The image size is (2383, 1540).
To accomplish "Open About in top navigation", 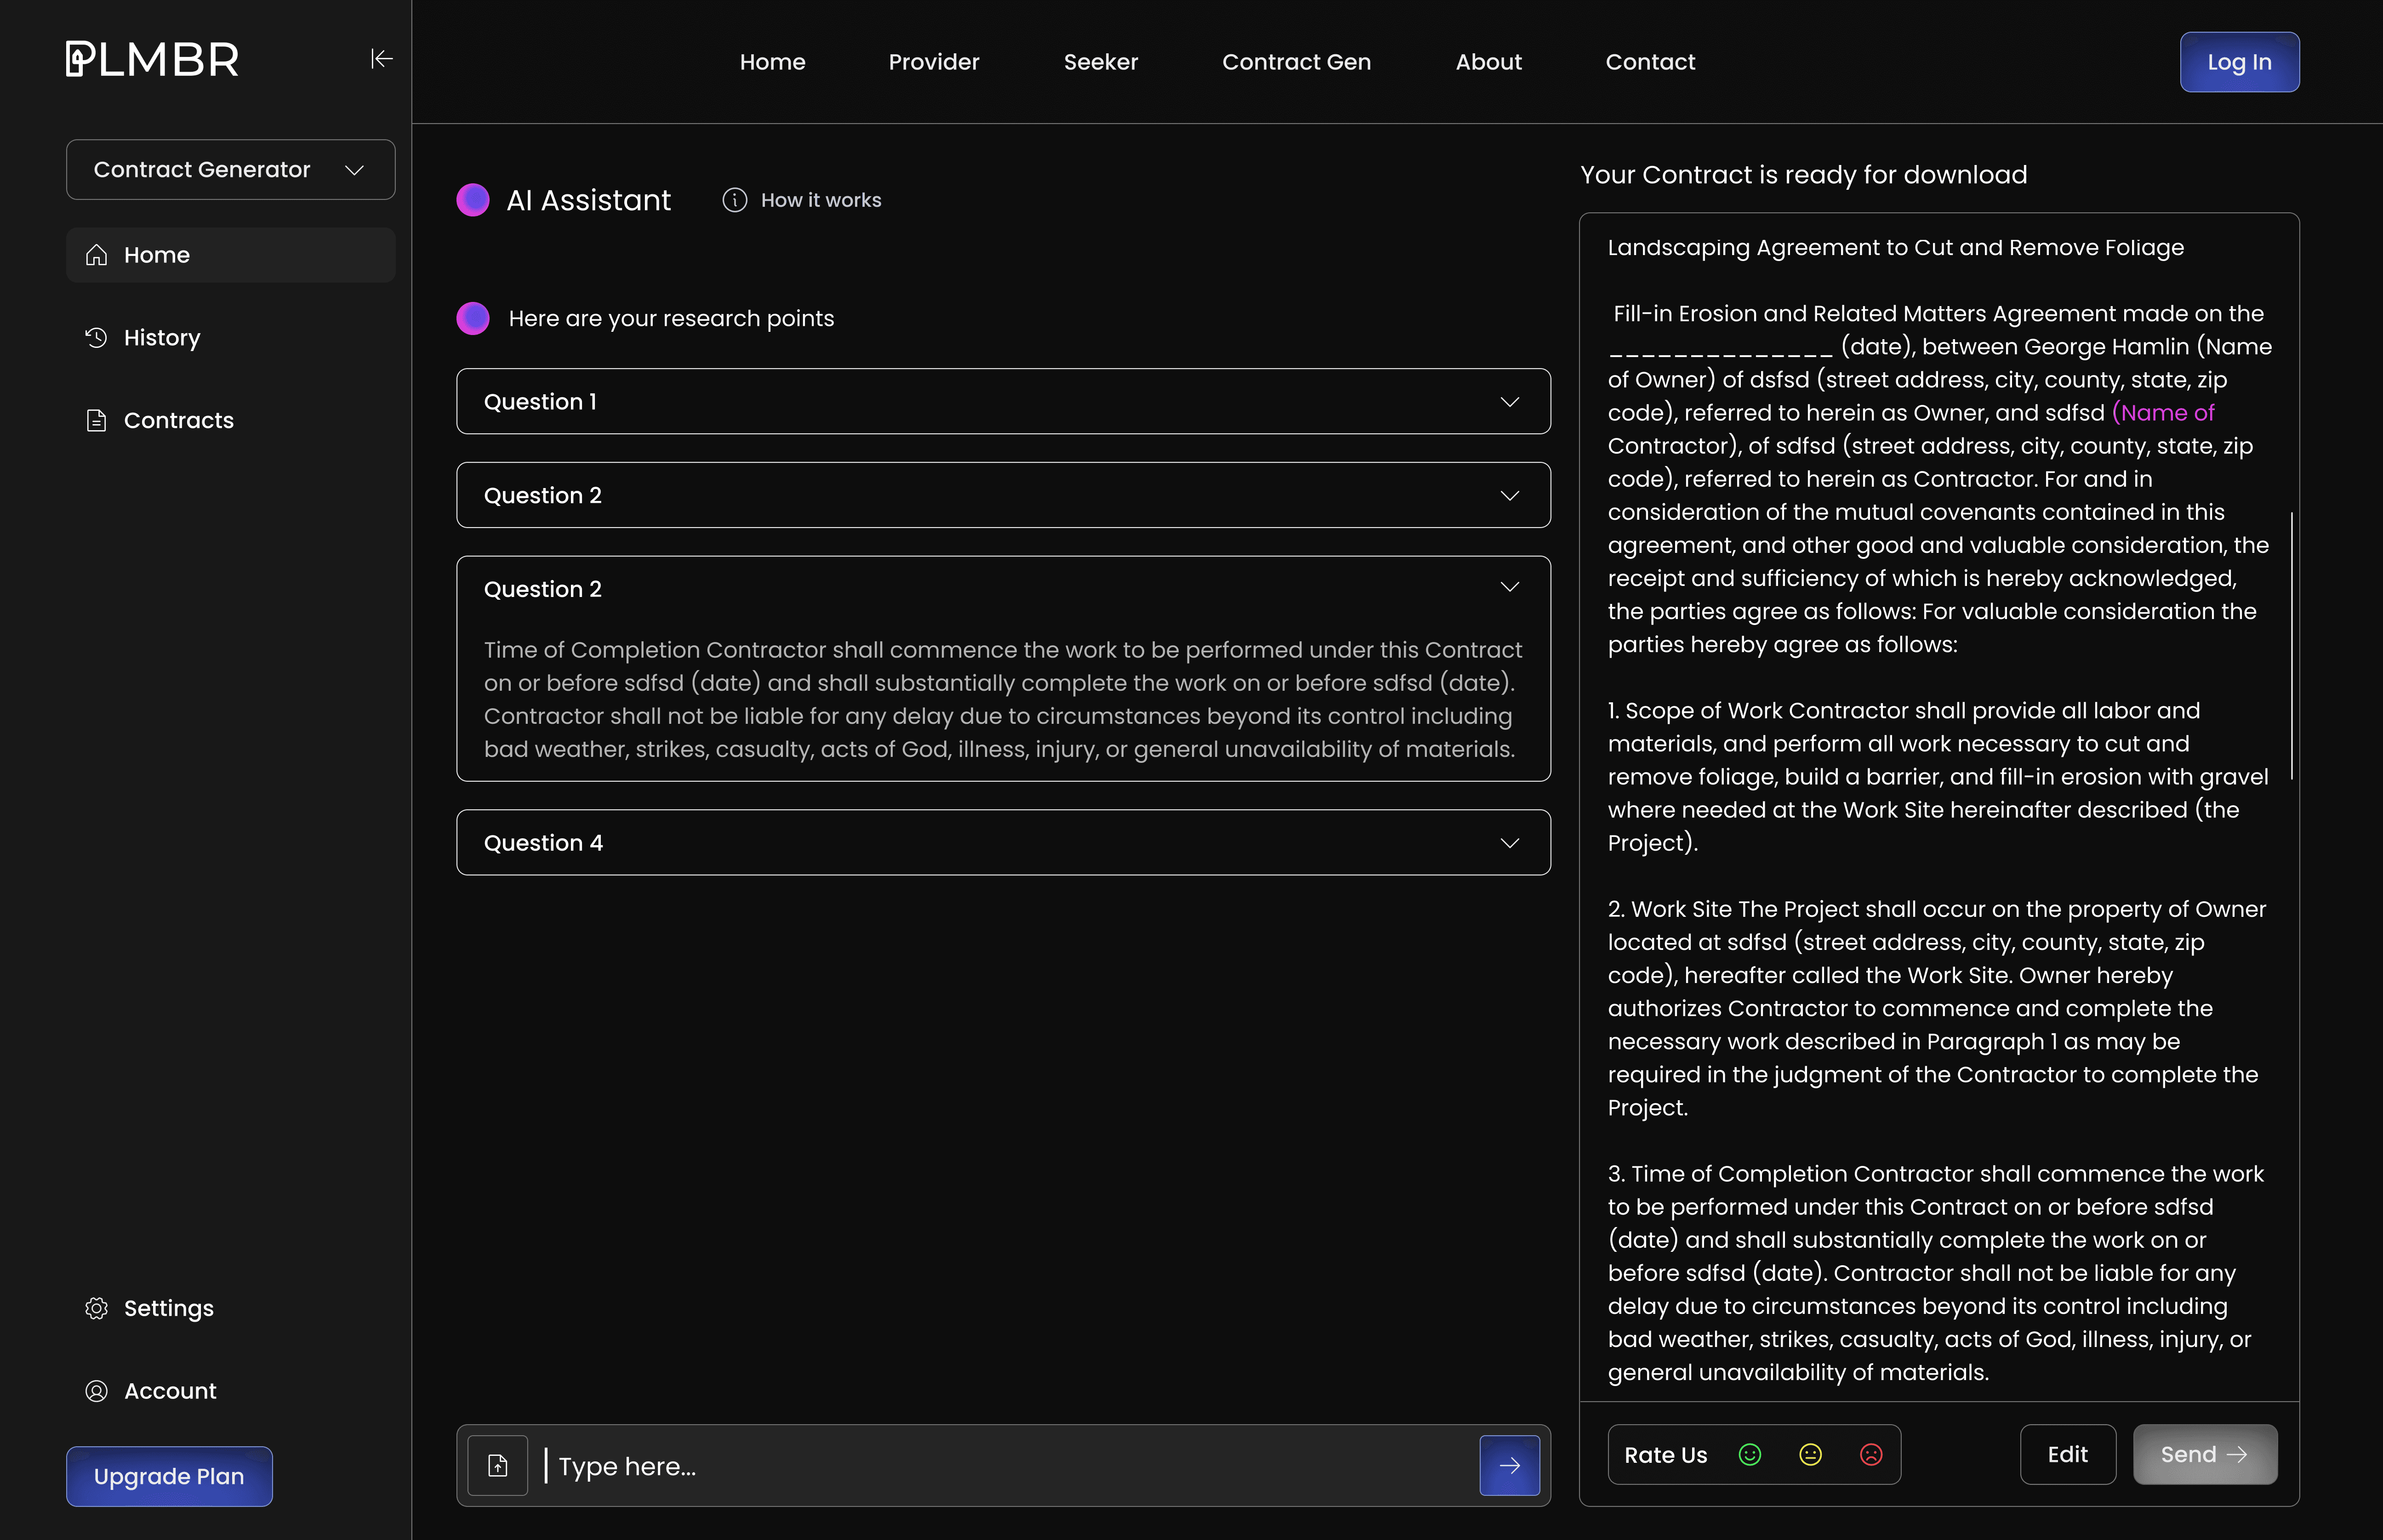I will pos(1488,62).
